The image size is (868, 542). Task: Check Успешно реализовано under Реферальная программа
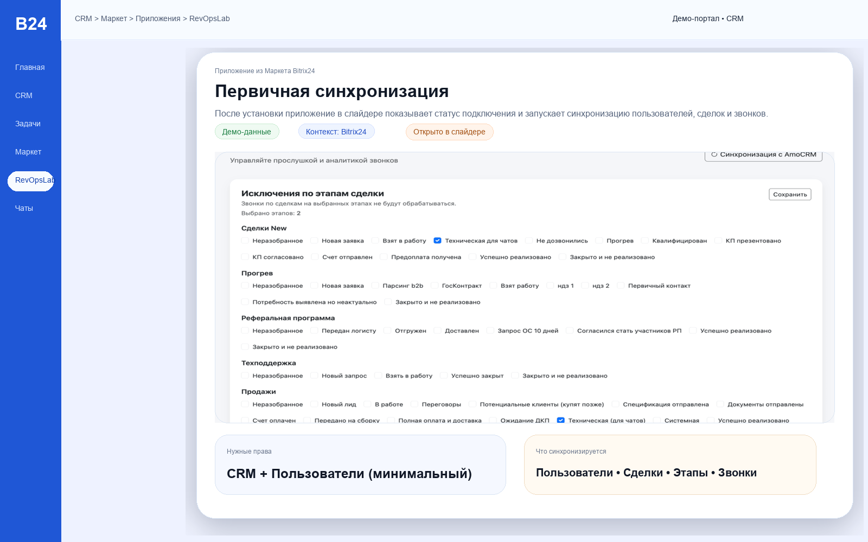(693, 331)
